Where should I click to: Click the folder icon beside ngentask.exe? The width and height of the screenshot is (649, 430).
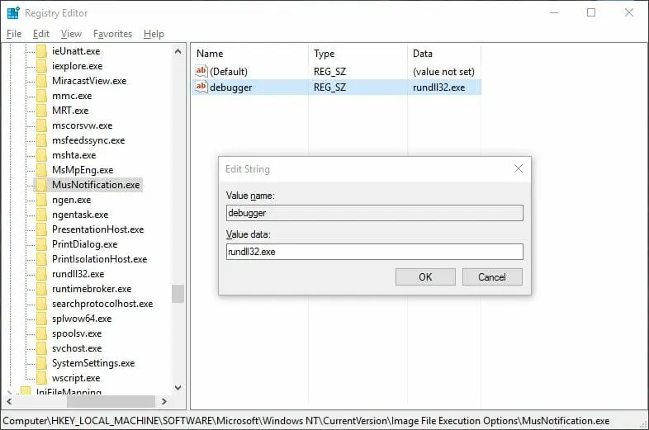click(41, 215)
